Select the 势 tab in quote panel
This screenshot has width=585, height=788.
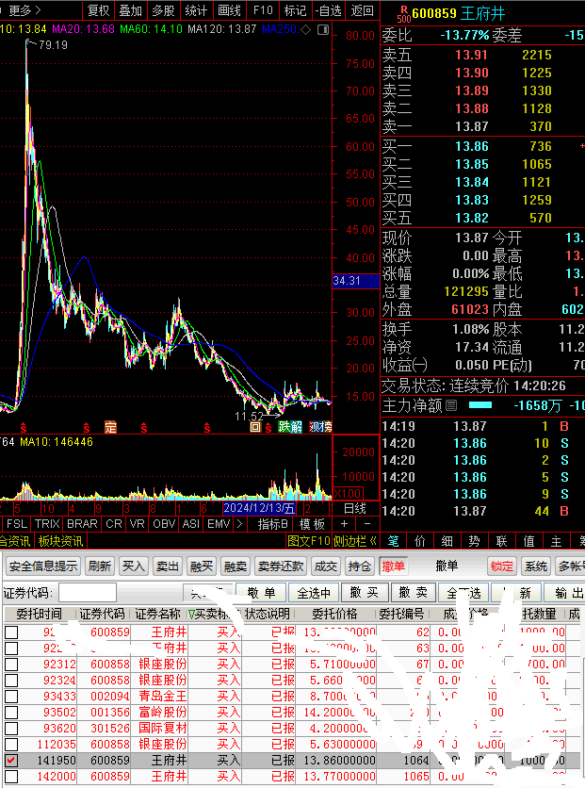tap(474, 541)
